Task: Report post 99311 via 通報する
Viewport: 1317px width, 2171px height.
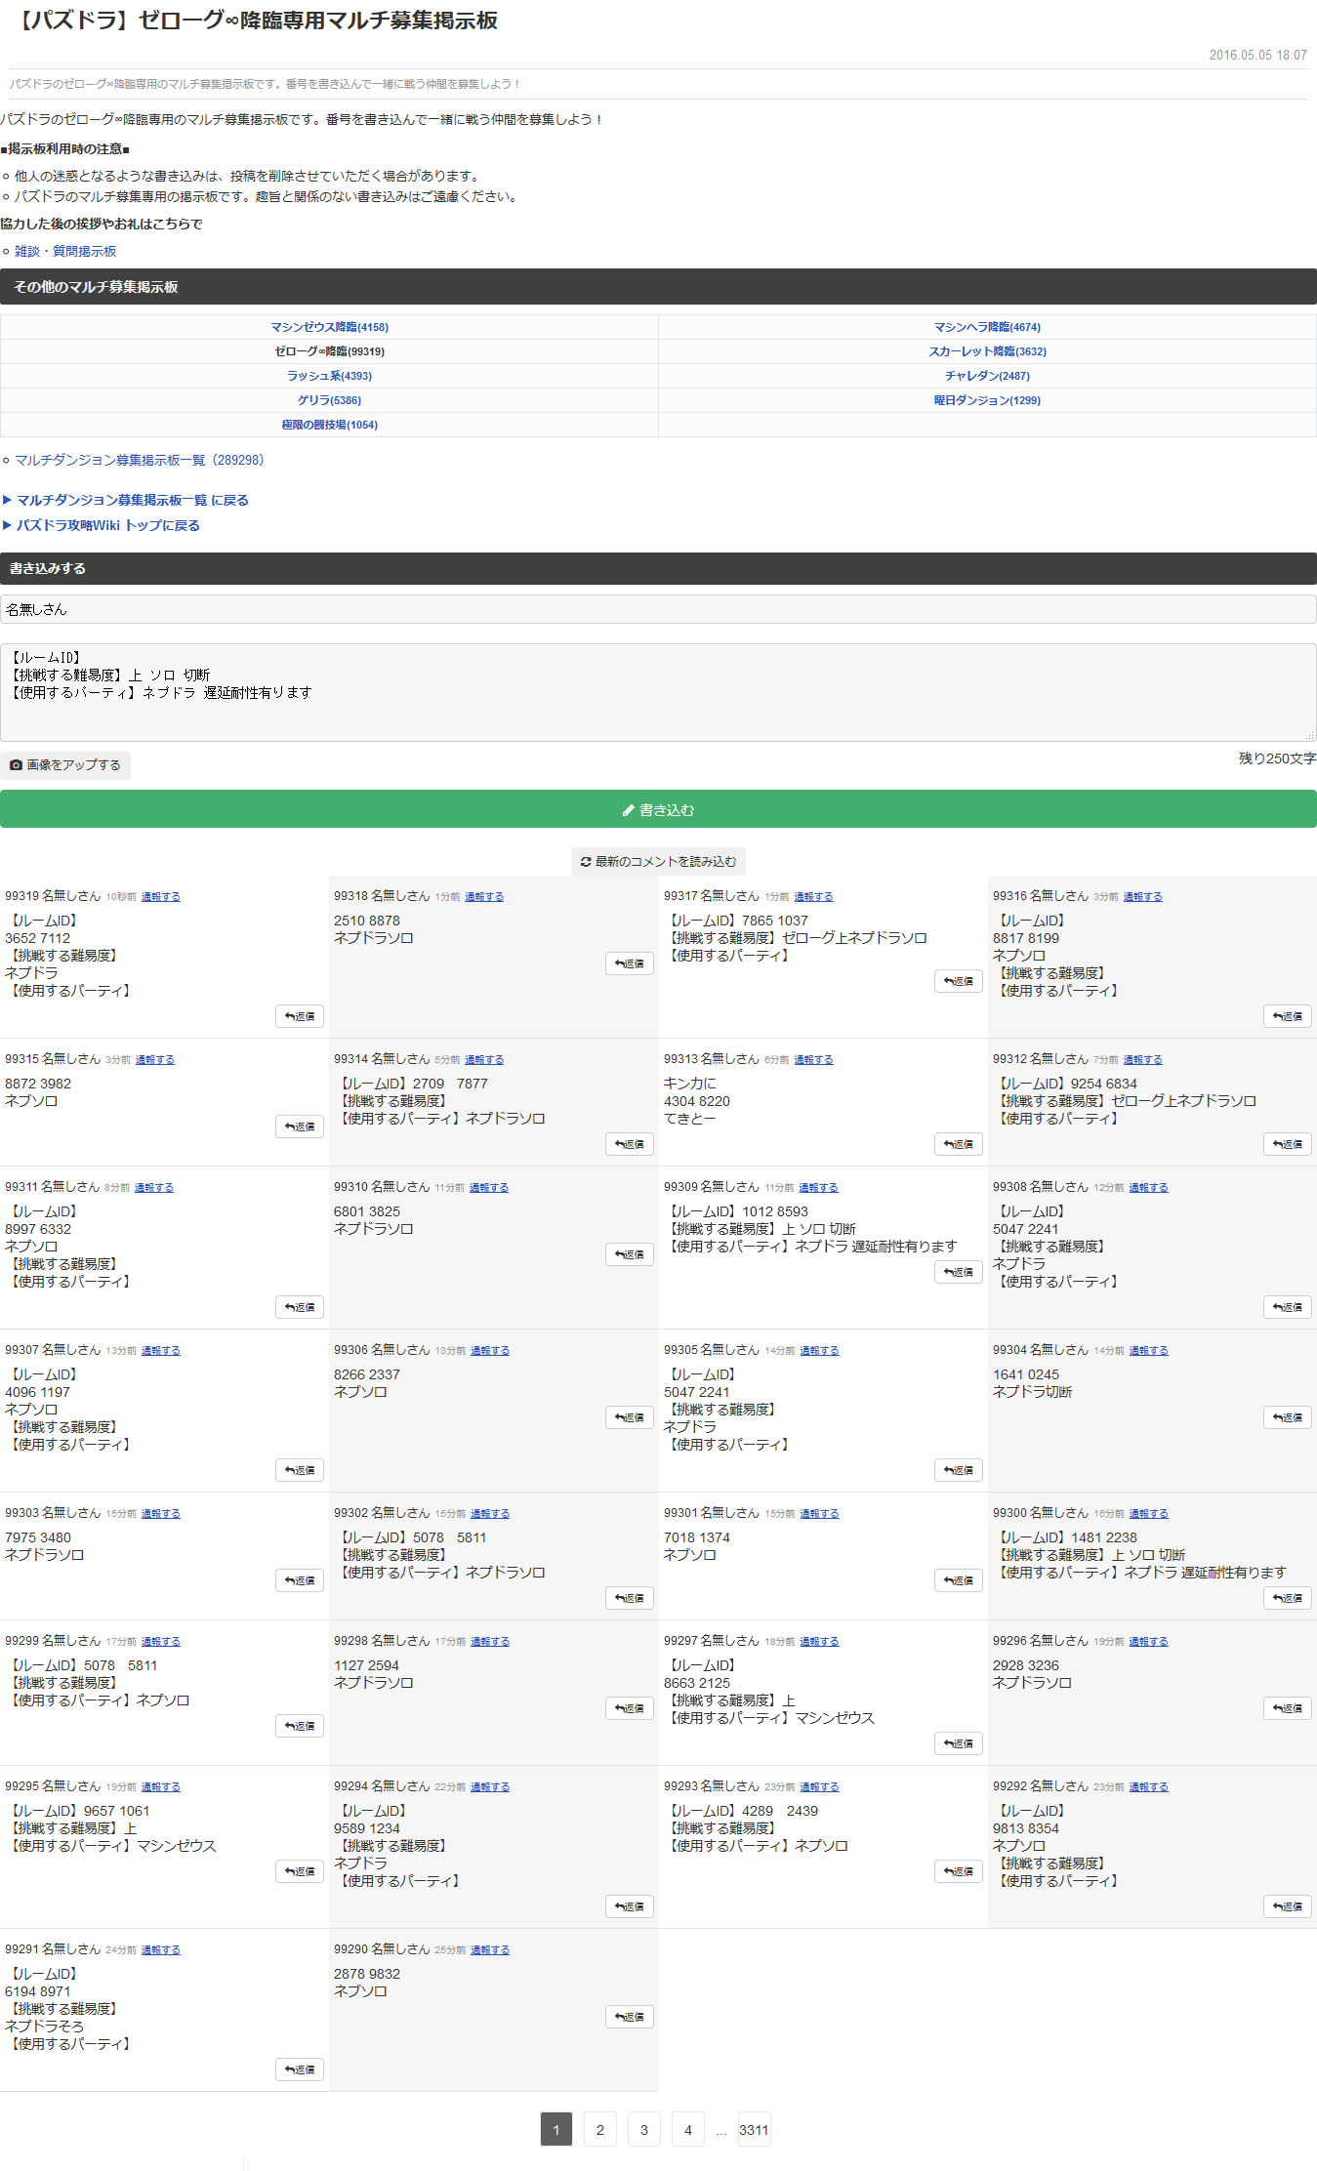Action: 154,1188
